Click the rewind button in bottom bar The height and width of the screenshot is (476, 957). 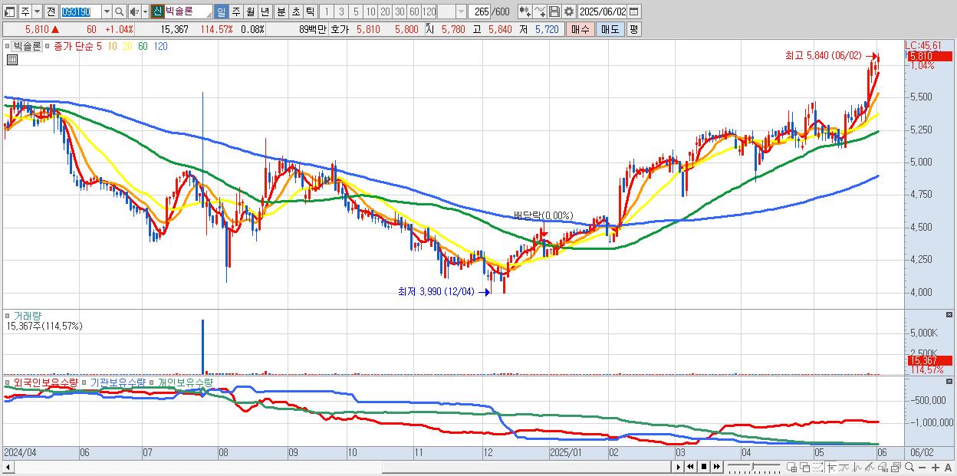pyautogui.click(x=690, y=468)
